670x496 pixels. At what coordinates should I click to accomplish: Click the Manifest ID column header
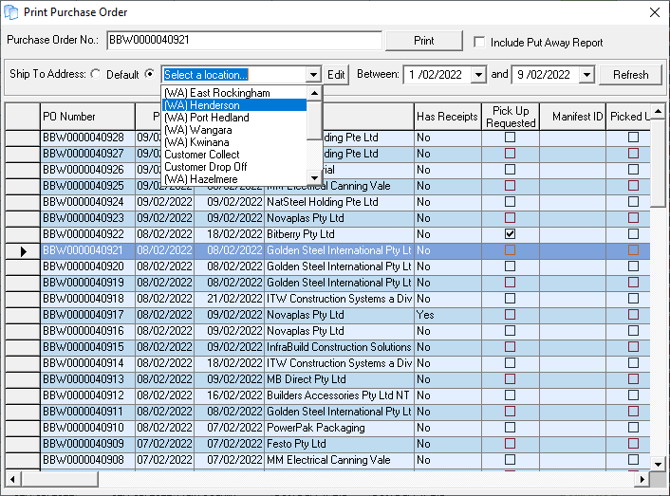point(573,117)
